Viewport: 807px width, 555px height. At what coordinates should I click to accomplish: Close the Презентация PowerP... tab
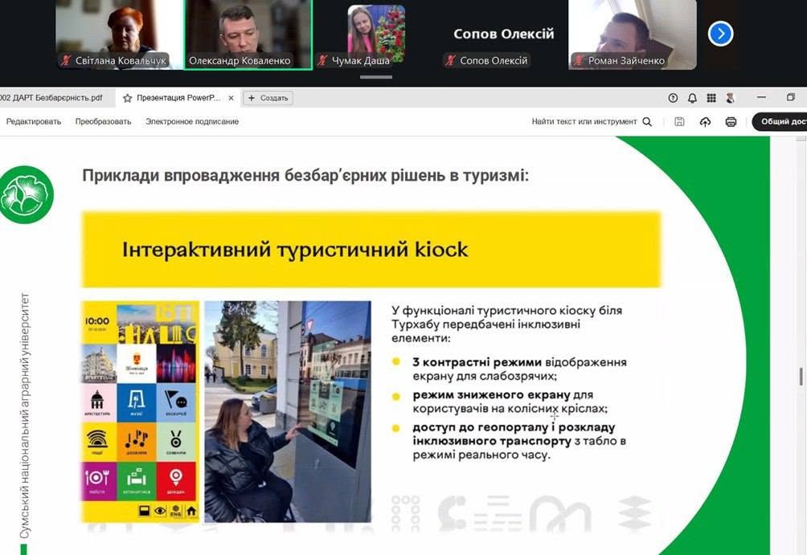tap(231, 98)
